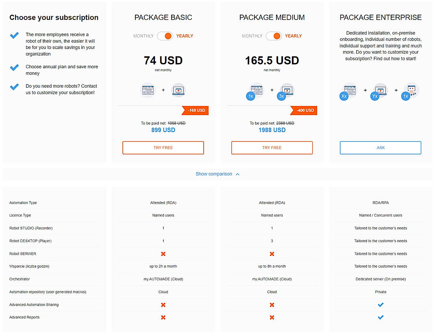Click the blue checkmark beside Advanced Reports for Enterprise
Image resolution: width=435 pixels, height=334 pixels.
(x=381, y=317)
